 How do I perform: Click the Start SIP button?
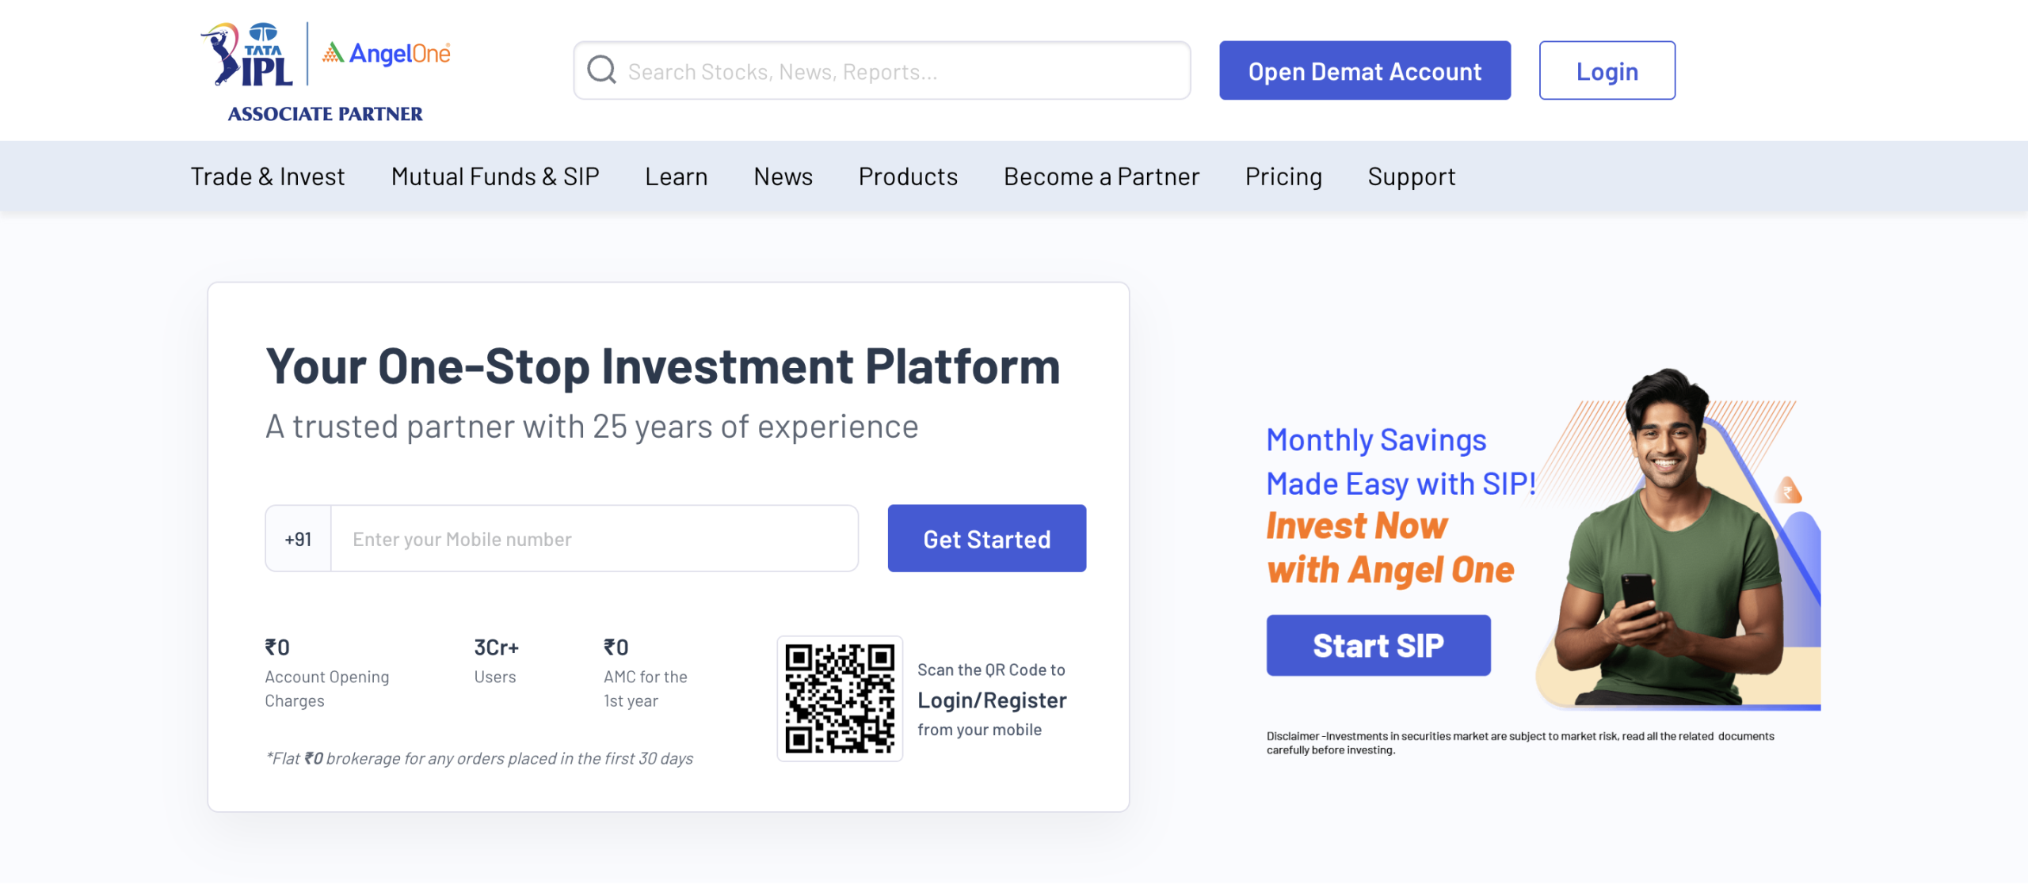click(1378, 646)
